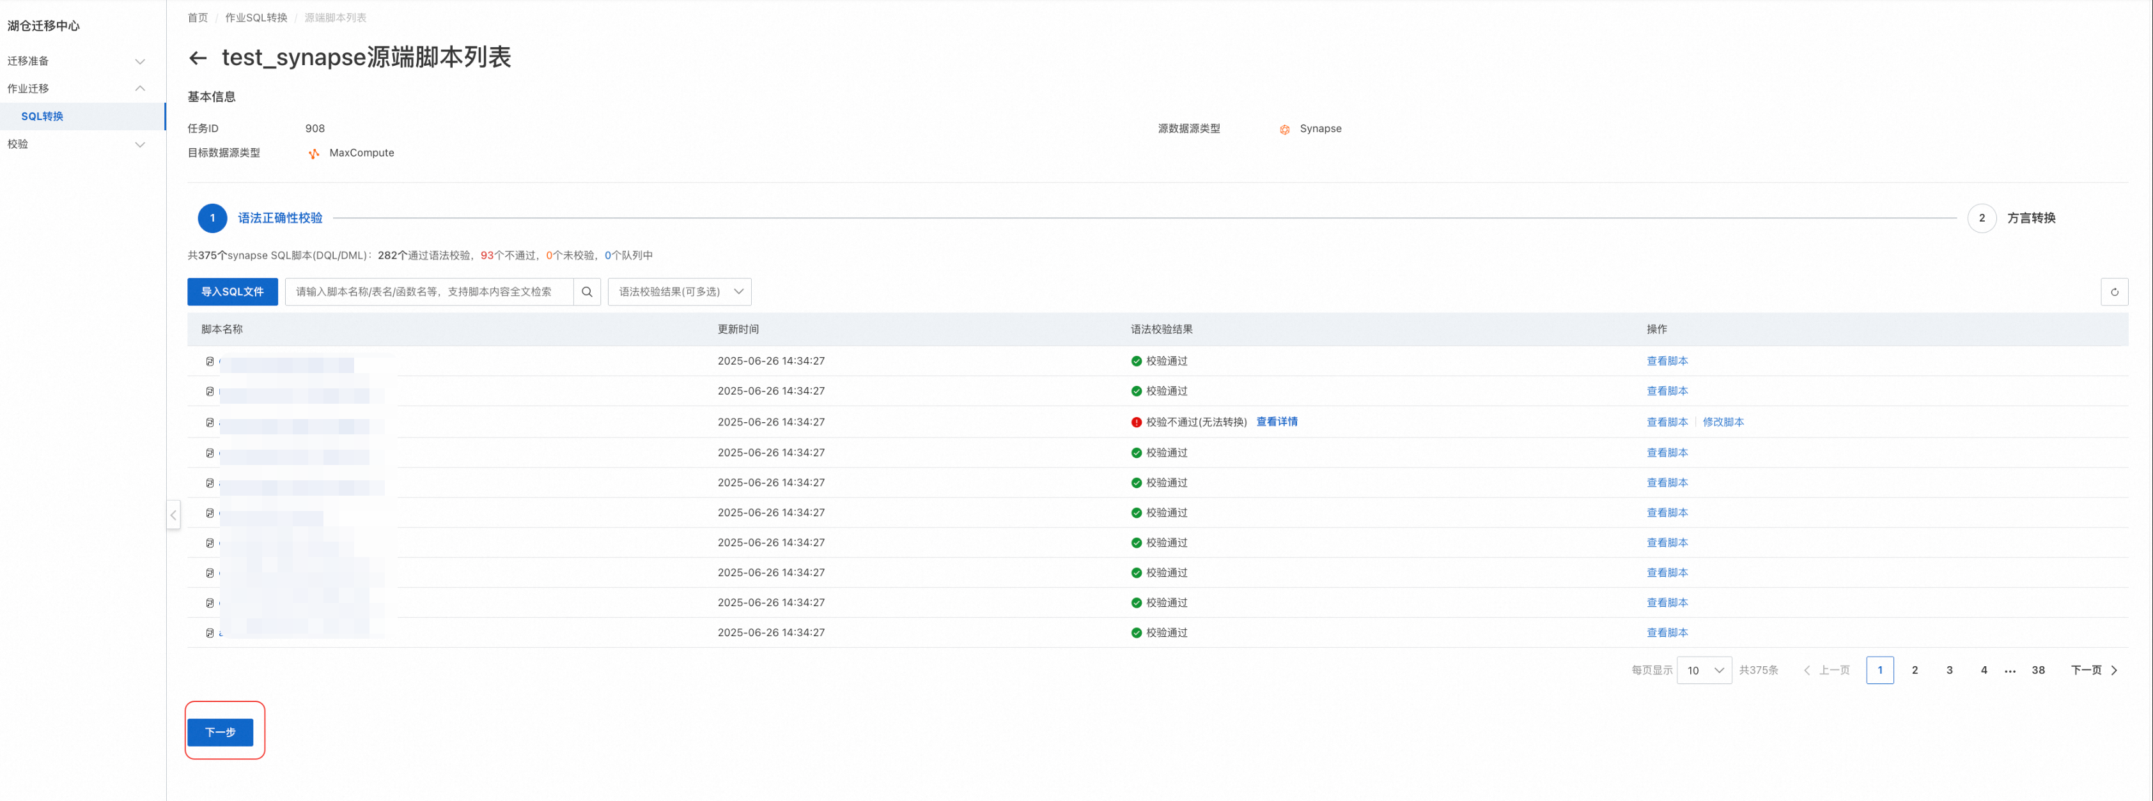
Task: Expand the 校验 sidebar menu
Action: tap(82, 144)
